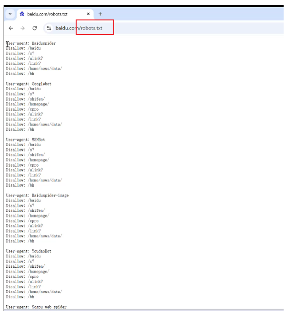
Task: Click 'Disallow: /home/news/data/' under Baiduspider-image
Action: (x=34, y=236)
